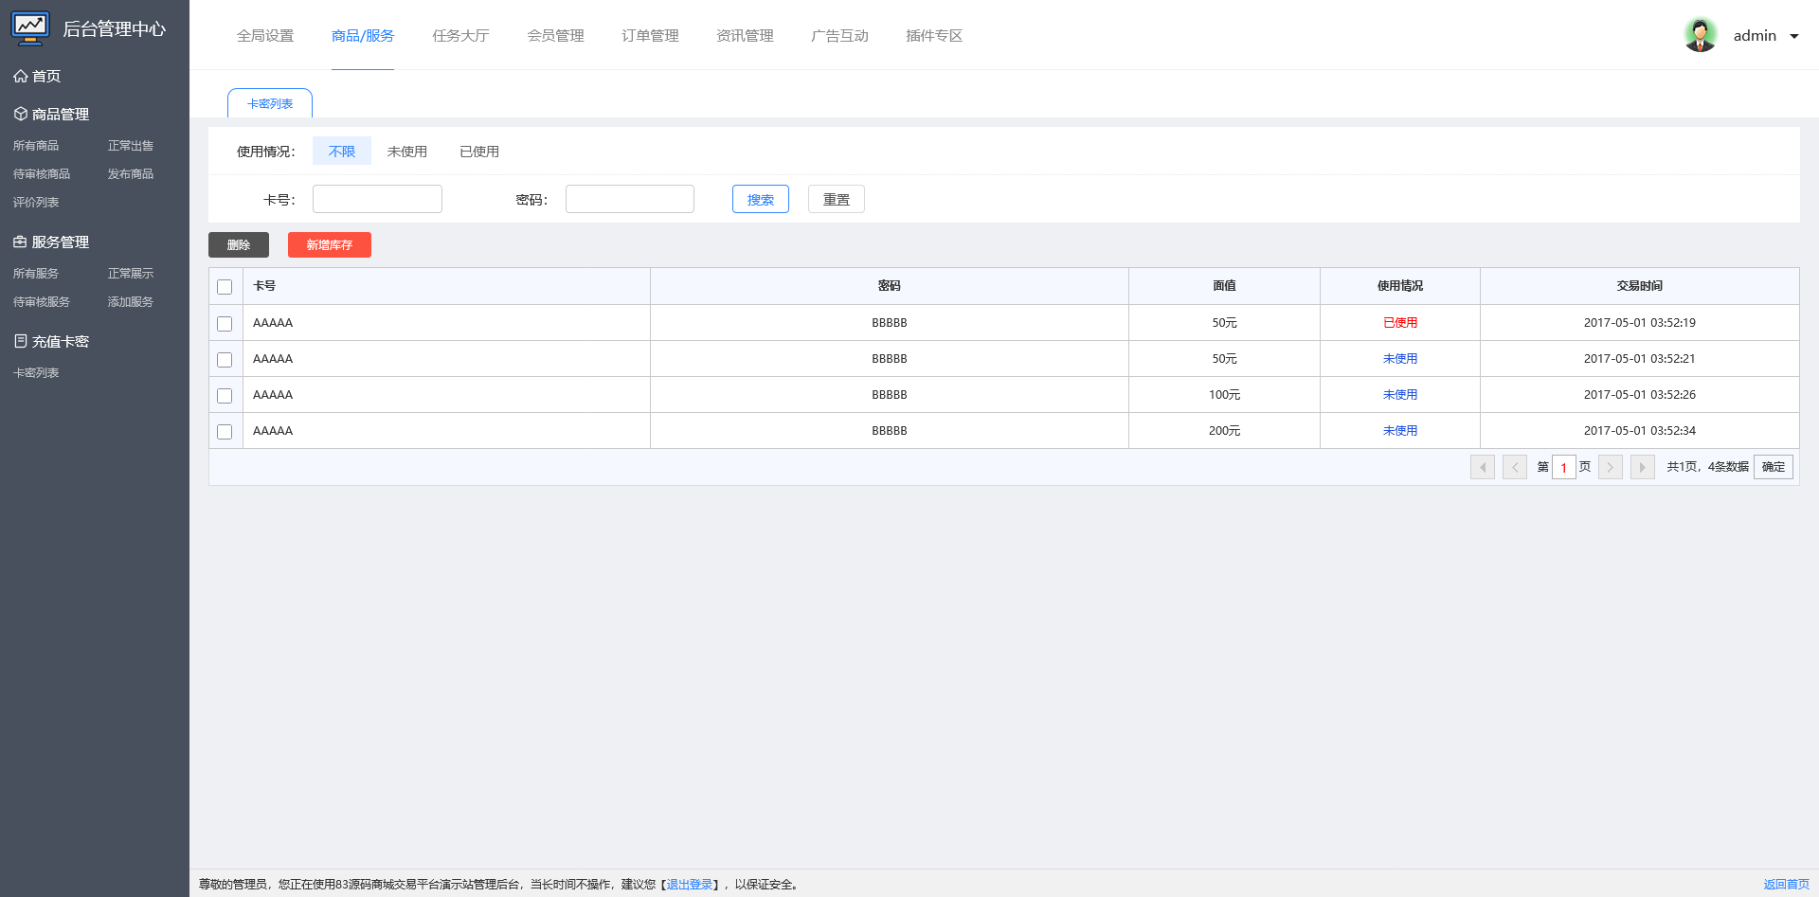The width and height of the screenshot is (1819, 897).
Task: Open 广告互动 top menu
Action: pyautogui.click(x=839, y=36)
